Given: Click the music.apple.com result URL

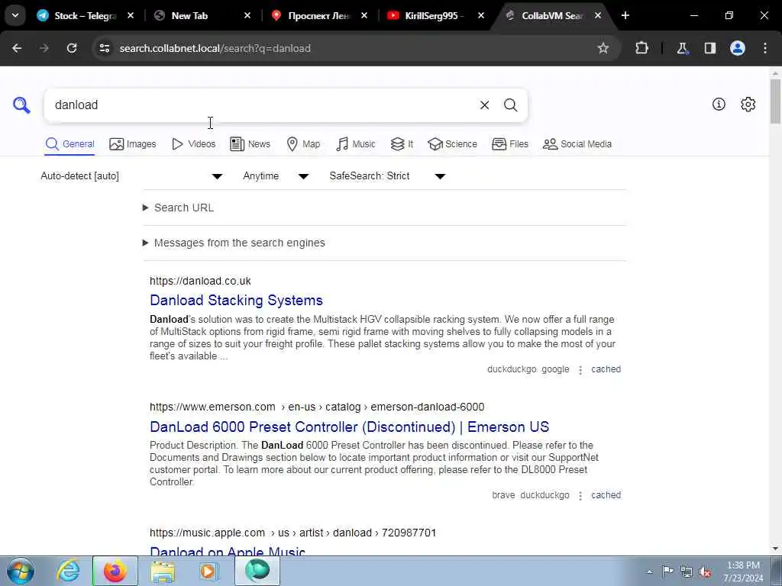Looking at the screenshot, I should 292,533.
